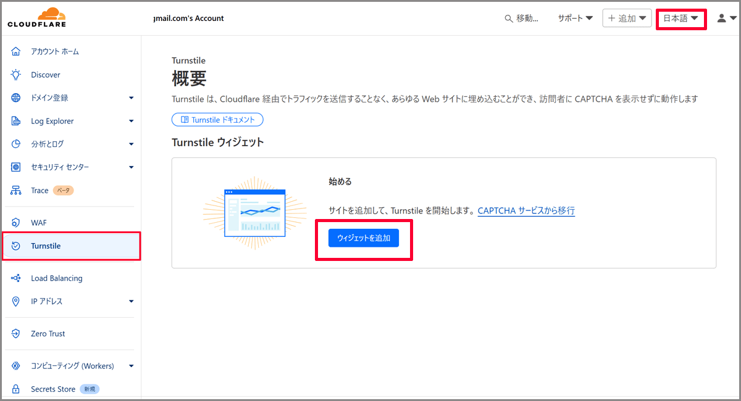The height and width of the screenshot is (401, 741).
Task: Click the search magnifier icon
Action: coord(509,19)
